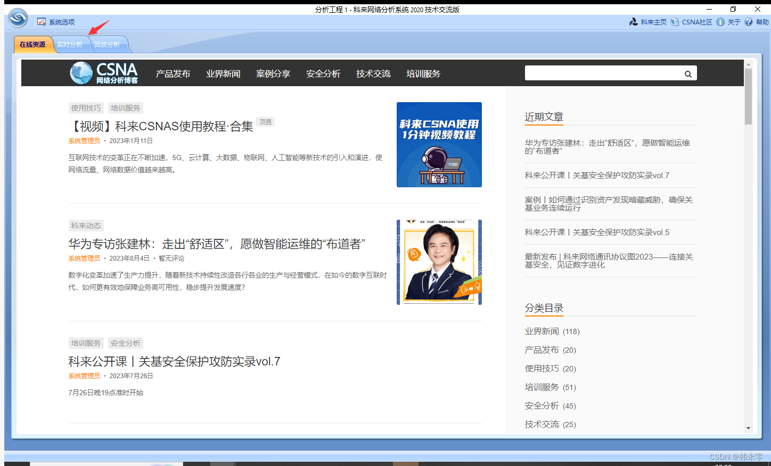Open article 科来公开课 关基安全保护攻防实录vol.7 headline
The height and width of the screenshot is (466, 771).
[x=174, y=361]
